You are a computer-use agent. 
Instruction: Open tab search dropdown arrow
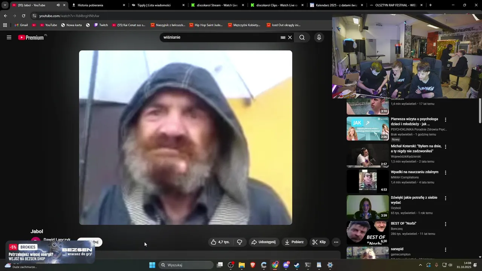point(5,5)
